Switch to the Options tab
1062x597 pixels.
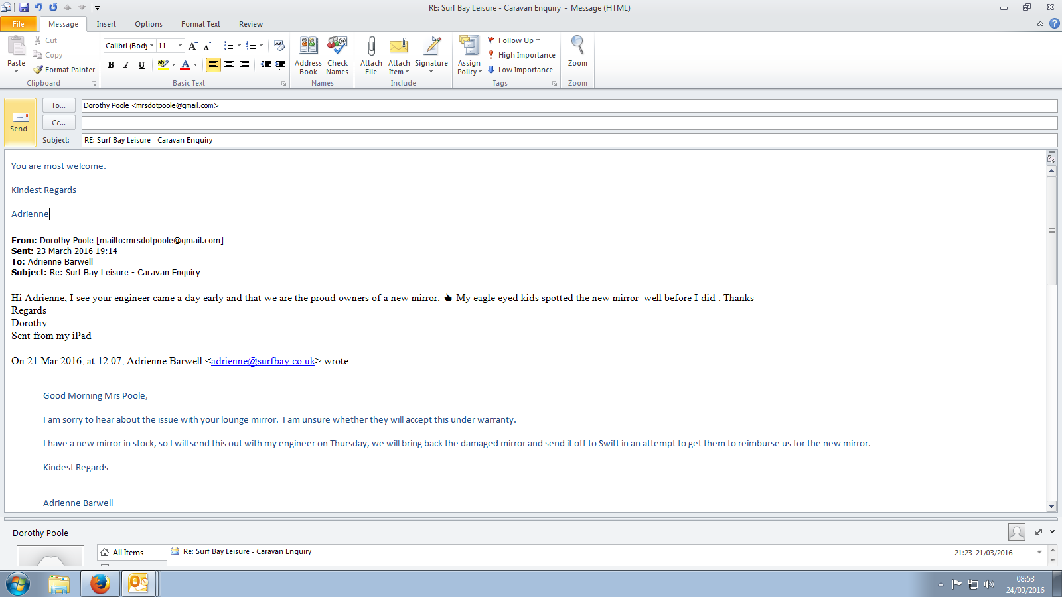(149, 24)
